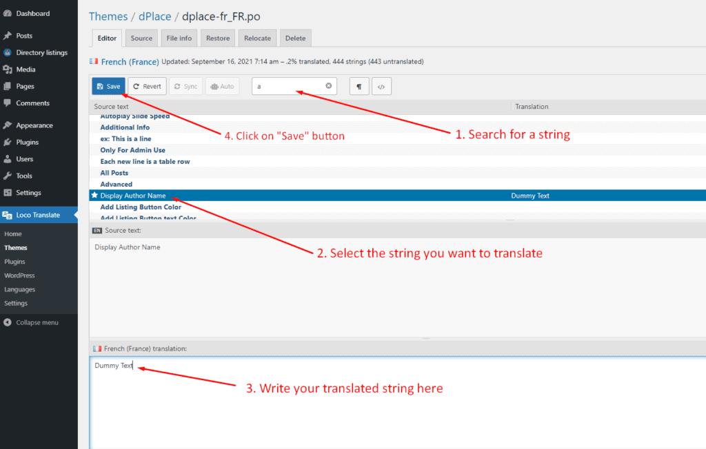The image size is (706, 449).
Task: Click the Media icon in sidebar
Action: [7, 70]
